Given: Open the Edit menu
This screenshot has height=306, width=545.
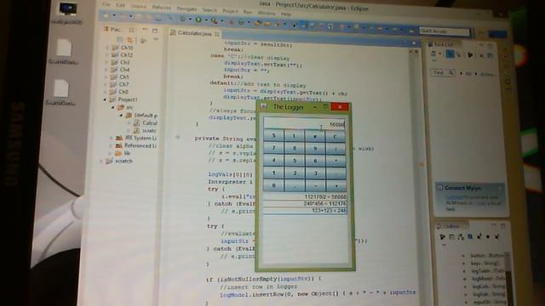Looking at the screenshot, I should pyautogui.click(x=121, y=6).
